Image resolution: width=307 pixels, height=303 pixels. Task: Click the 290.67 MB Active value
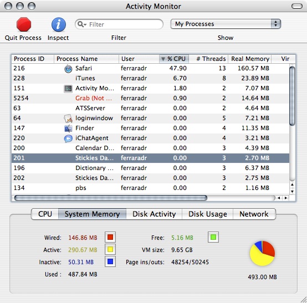click(x=83, y=250)
